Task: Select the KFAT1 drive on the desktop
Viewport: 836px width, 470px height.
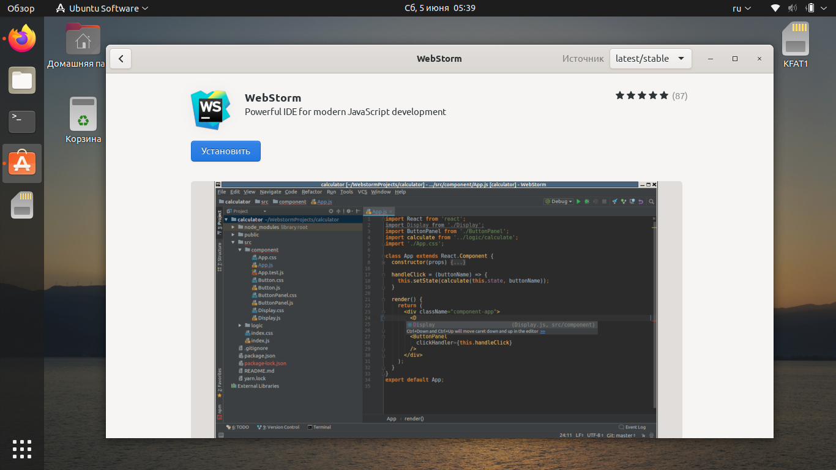Action: (796, 42)
